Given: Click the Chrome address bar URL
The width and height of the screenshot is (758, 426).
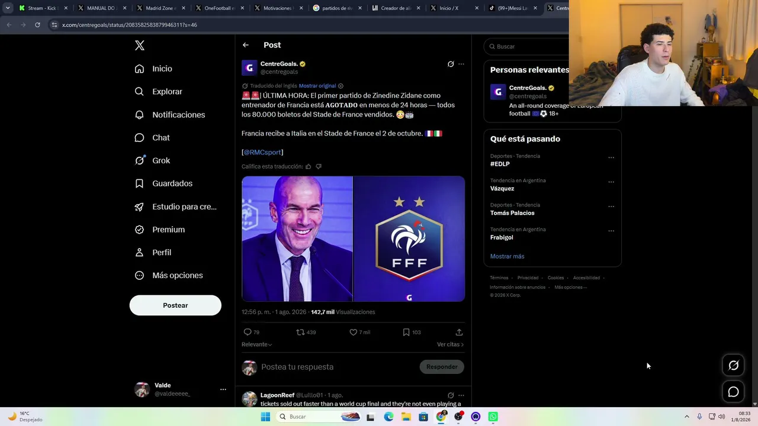Looking at the screenshot, I should 130,25.
